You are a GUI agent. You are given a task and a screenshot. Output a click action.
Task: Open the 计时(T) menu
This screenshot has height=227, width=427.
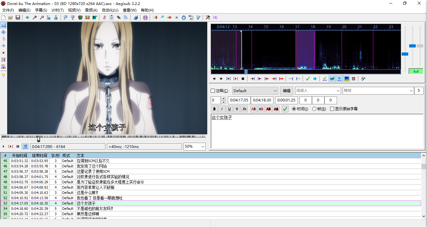pyautogui.click(x=58, y=10)
